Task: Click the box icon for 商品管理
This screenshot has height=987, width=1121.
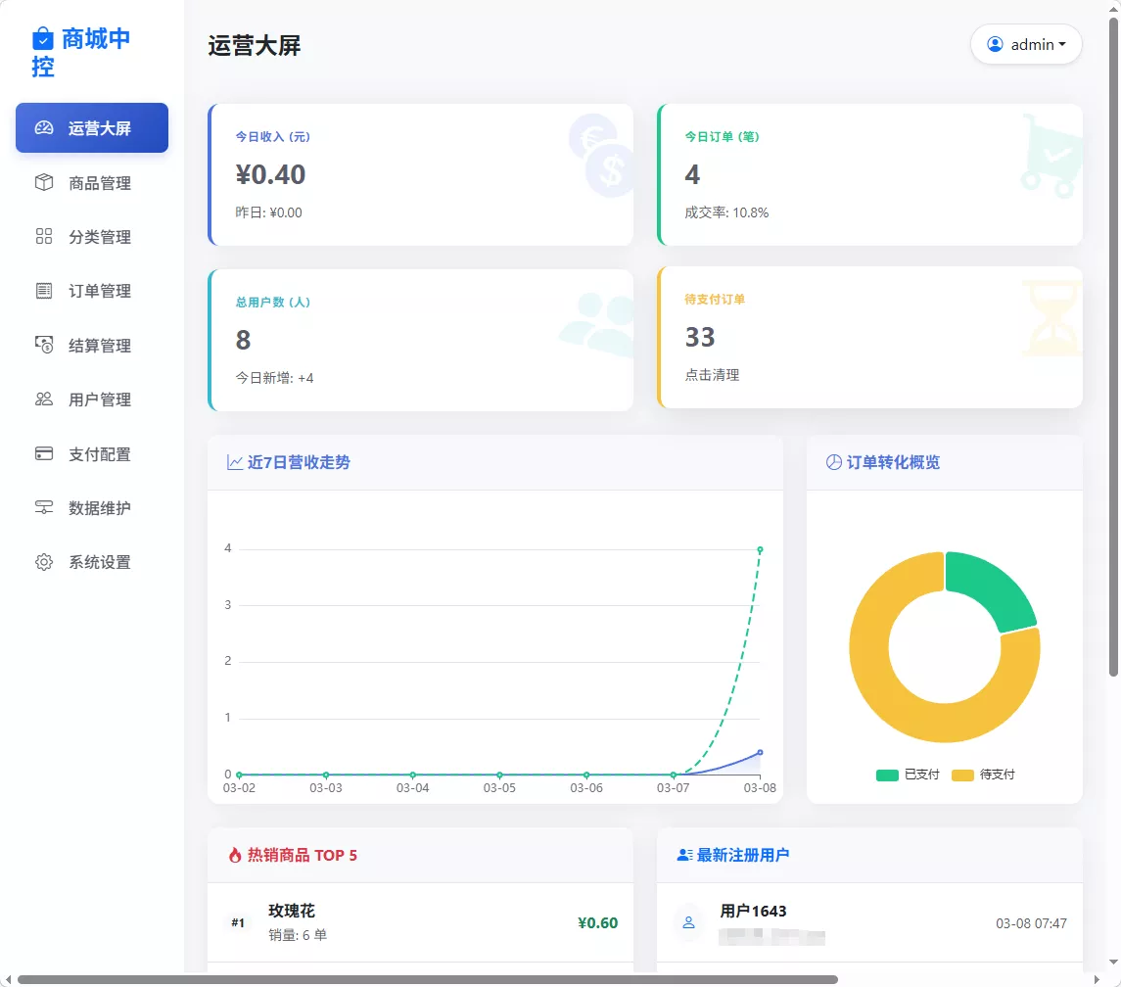Action: coord(44,183)
